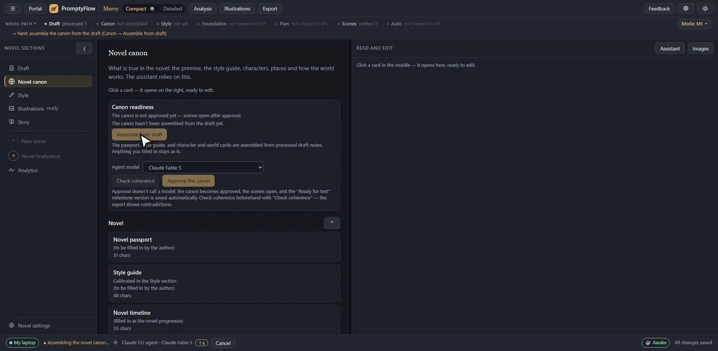The height and width of the screenshot is (351, 718).
Task: Cancel the canon assembling task
Action: (223, 343)
